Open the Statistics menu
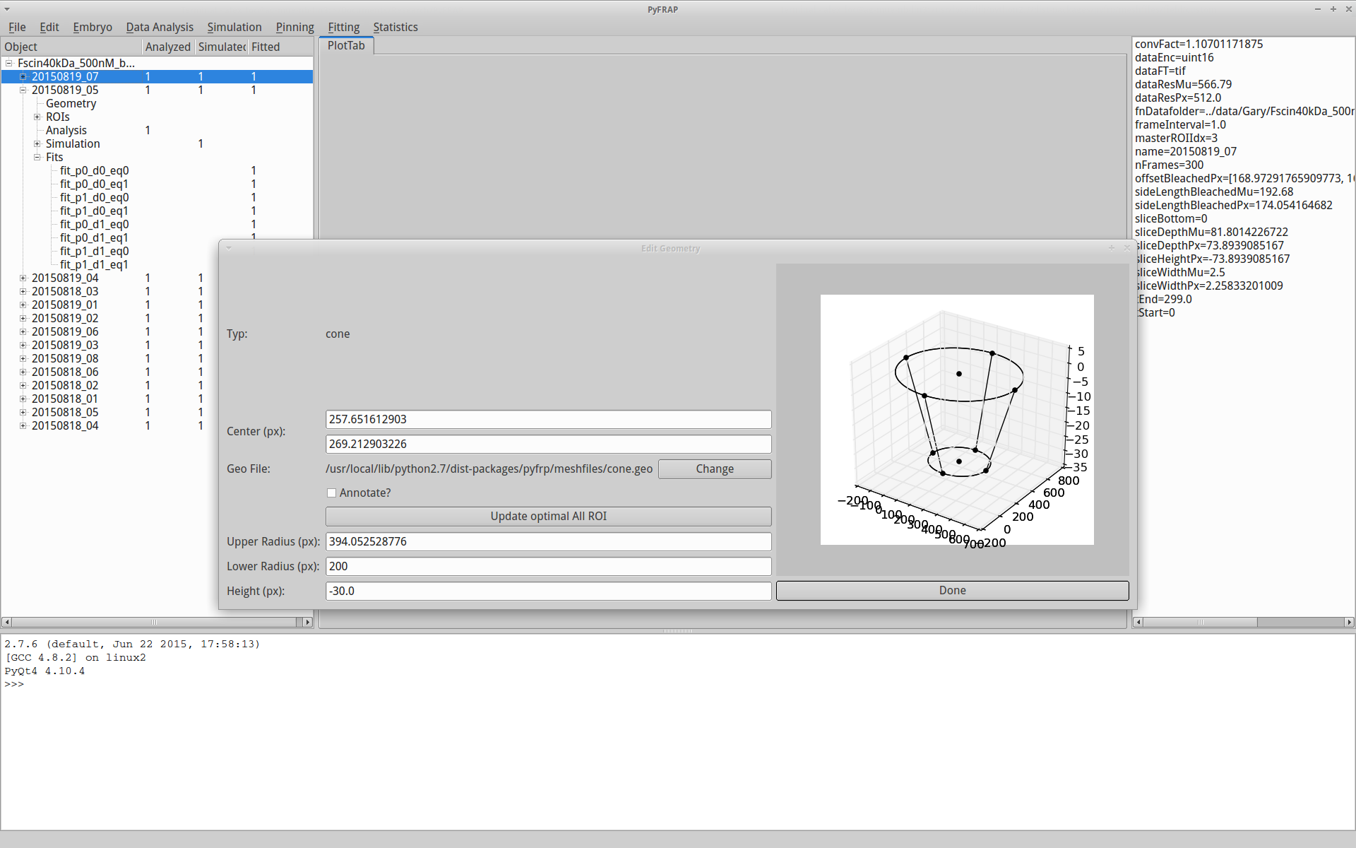This screenshot has height=848, width=1356. tap(395, 27)
